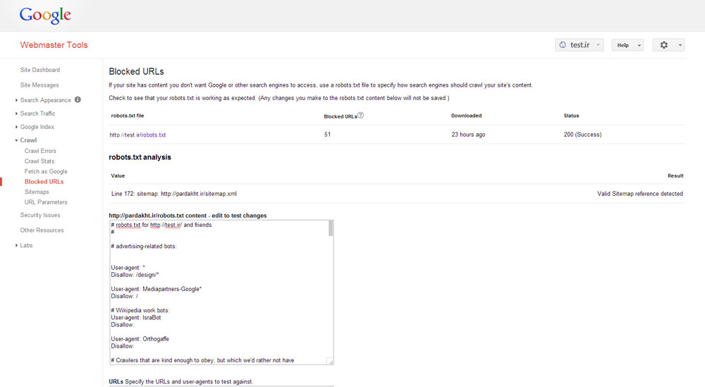Open Site Messages
Viewport: 705px width, 387px height.
tap(39, 85)
